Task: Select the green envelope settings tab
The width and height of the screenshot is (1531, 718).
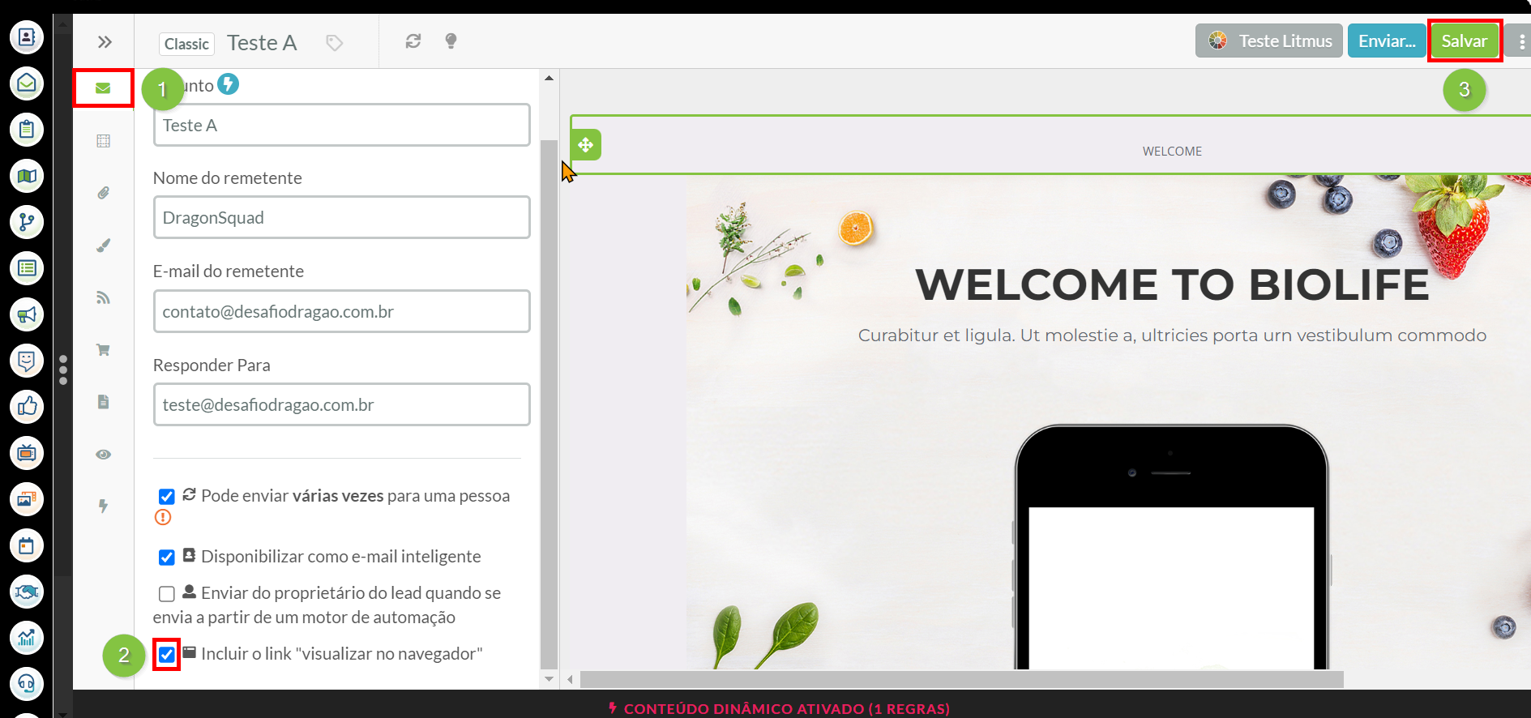Action: coord(103,88)
